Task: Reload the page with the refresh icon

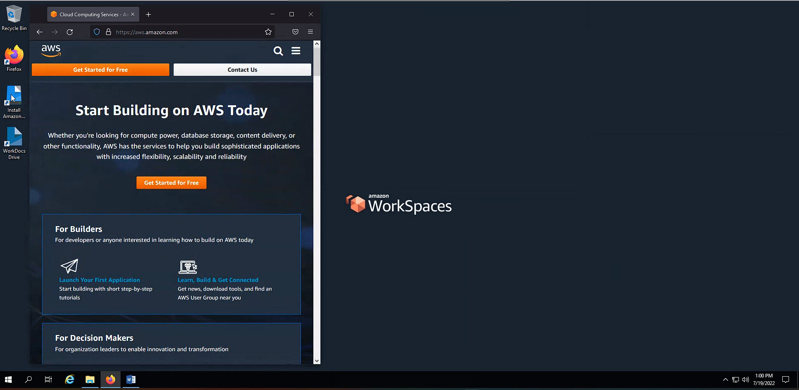Action: click(70, 32)
